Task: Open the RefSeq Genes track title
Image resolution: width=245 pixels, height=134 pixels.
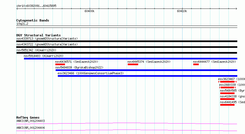Action: (28, 117)
